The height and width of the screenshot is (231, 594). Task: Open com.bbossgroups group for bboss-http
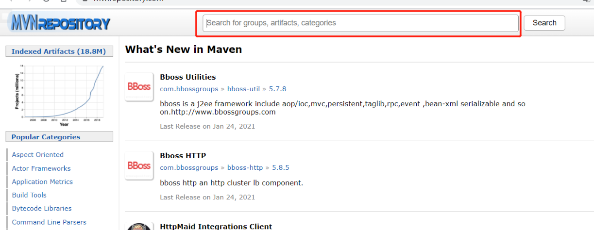189,167
